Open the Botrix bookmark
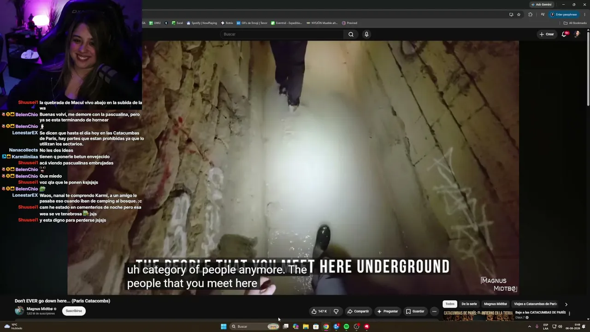590x332 pixels. click(x=227, y=23)
